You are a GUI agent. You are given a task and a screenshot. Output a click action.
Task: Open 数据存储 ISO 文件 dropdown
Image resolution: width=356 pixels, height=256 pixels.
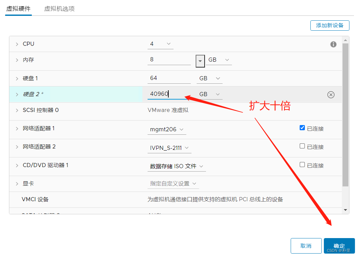(177, 166)
